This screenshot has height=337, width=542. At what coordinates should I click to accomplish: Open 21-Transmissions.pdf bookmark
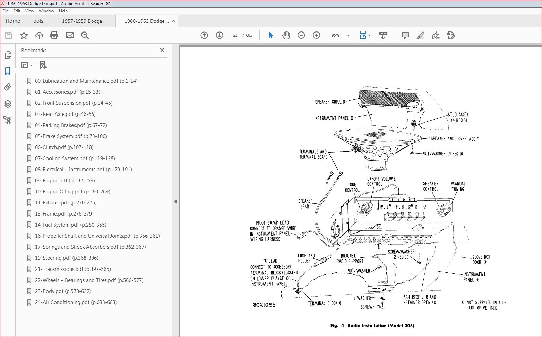click(73, 269)
